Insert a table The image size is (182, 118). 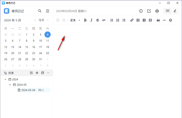144,20
